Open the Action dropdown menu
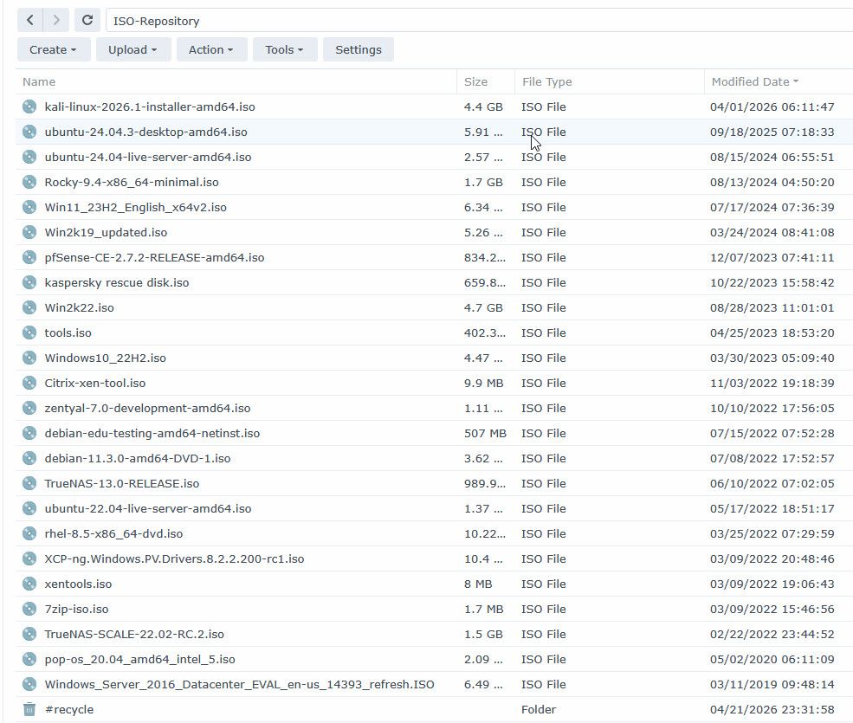The image size is (853, 723). 211,49
